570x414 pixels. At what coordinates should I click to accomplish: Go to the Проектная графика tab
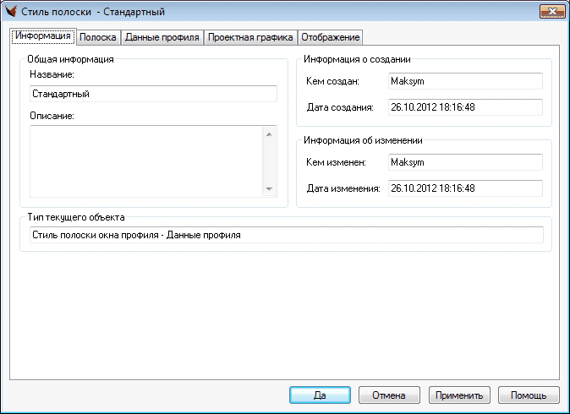click(x=250, y=37)
